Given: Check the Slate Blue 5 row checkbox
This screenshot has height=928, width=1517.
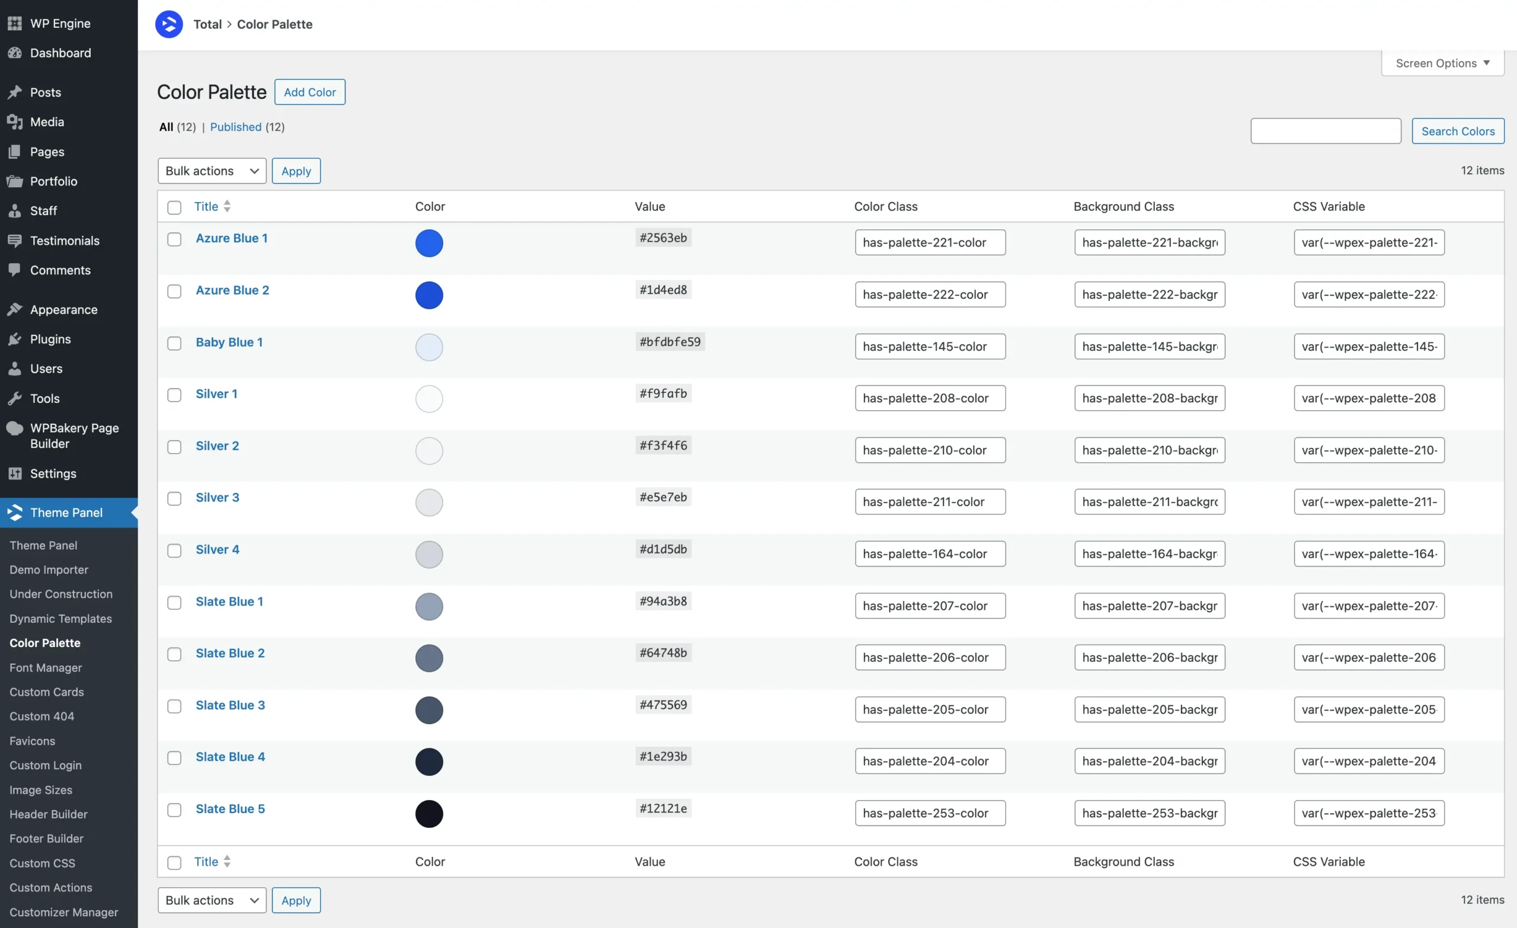Looking at the screenshot, I should (x=174, y=809).
